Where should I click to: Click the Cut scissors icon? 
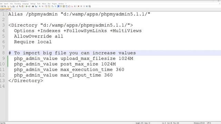17,6
